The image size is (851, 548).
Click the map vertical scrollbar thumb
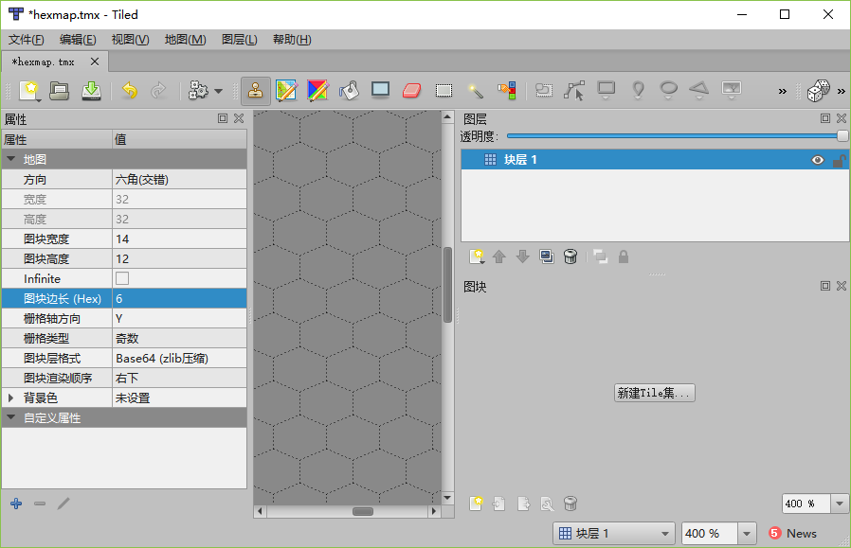447,285
